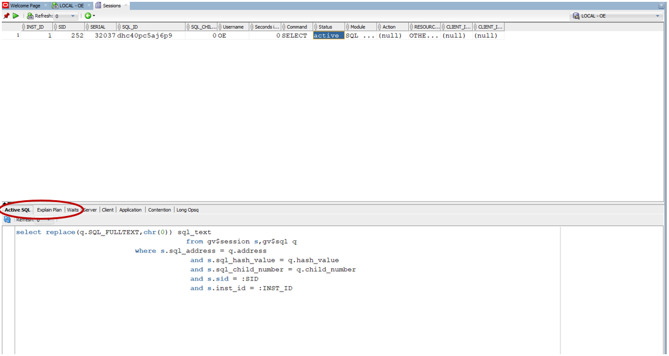
Task: Sort by the Command column header
Action: pos(297,27)
